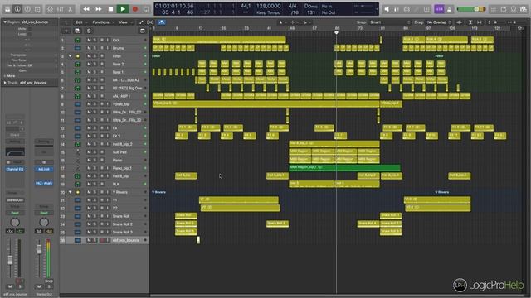Select the FX 2 track name
The height and width of the screenshot is (298, 531).
pyautogui.click(x=116, y=136)
